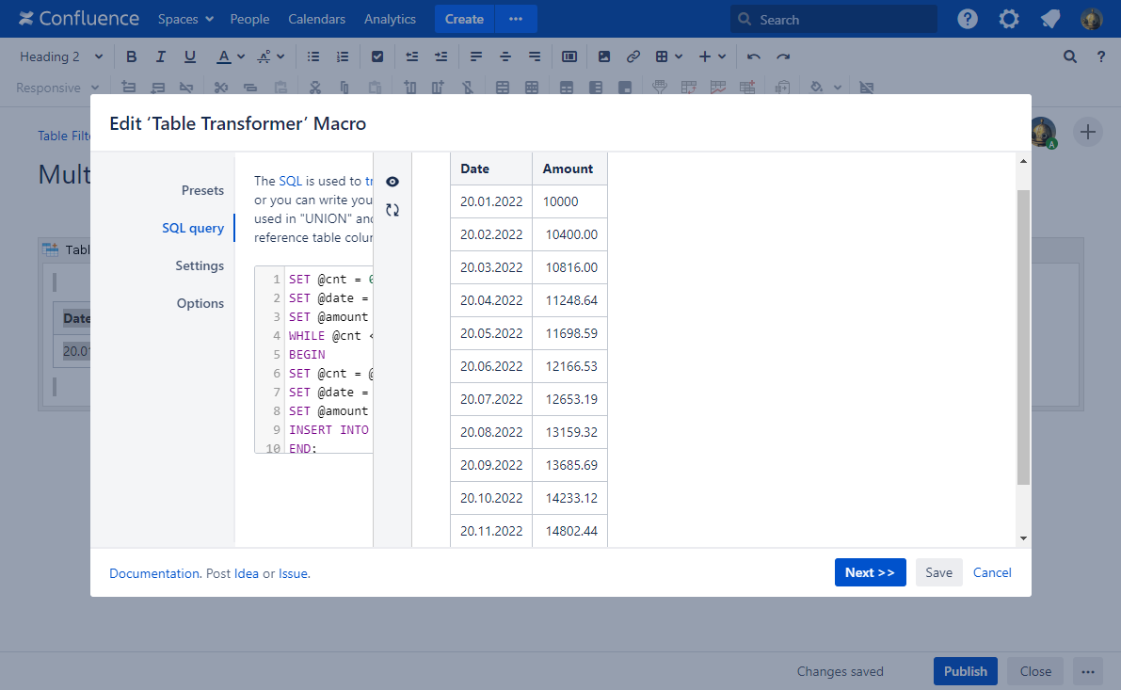Screen dimensions: 1121x690
Task: Align text center
Action: click(x=504, y=56)
